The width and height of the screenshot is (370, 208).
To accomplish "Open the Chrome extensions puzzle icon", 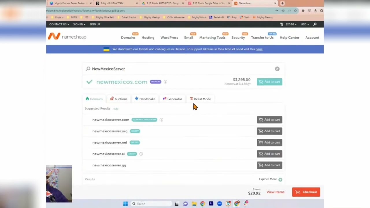I will point(303,11).
